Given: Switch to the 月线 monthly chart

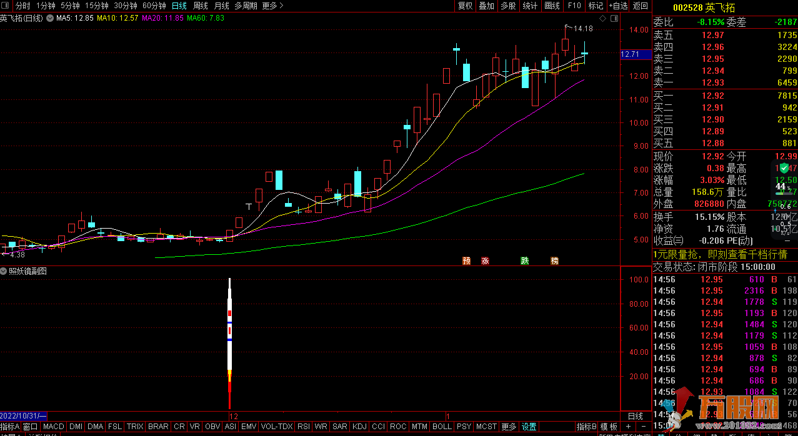Looking at the screenshot, I should pos(222,6).
